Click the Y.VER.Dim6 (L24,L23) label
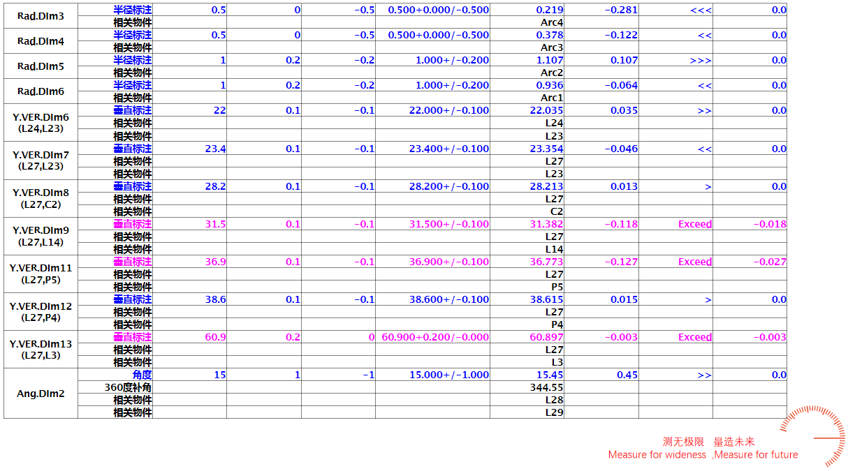The width and height of the screenshot is (848, 471). click(x=41, y=123)
